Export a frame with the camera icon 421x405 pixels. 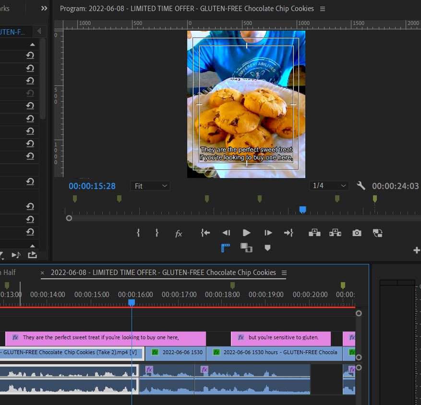[357, 233]
